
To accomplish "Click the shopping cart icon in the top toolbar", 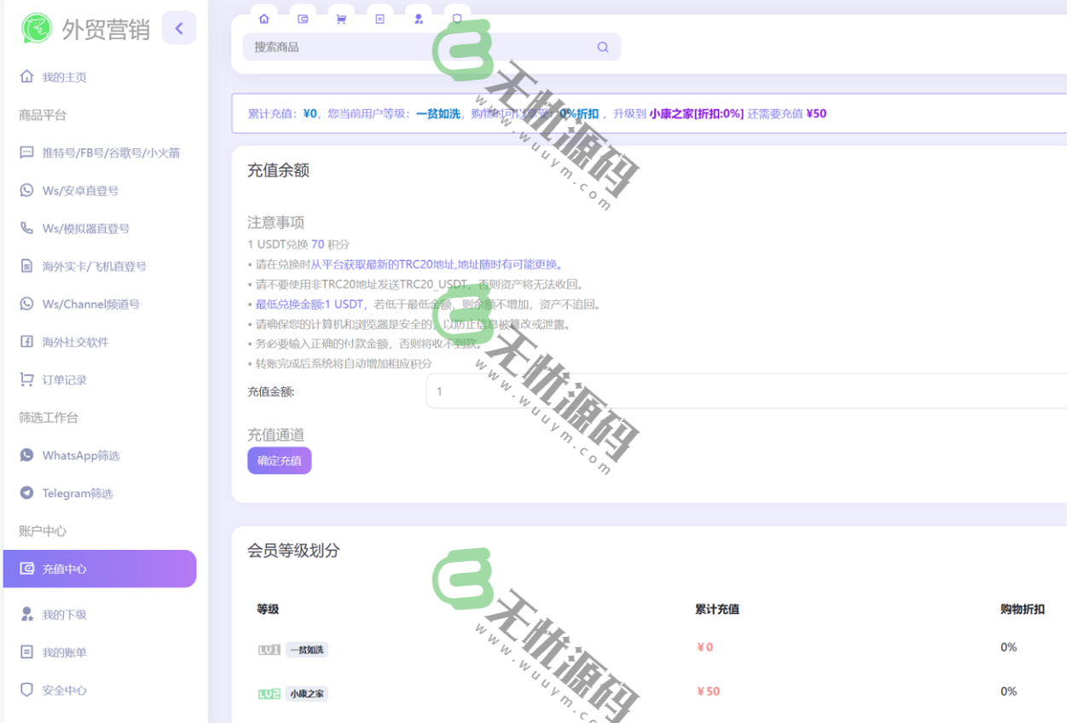I will pyautogui.click(x=340, y=19).
